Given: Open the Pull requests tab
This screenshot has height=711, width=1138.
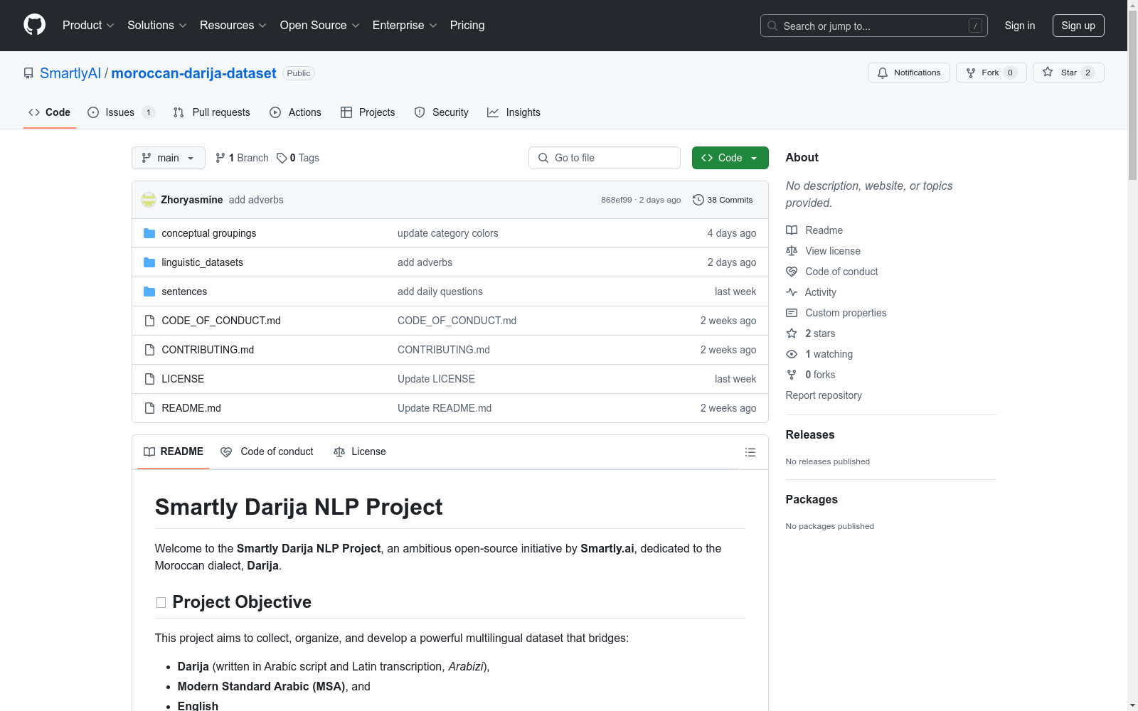Looking at the screenshot, I should tap(212, 112).
